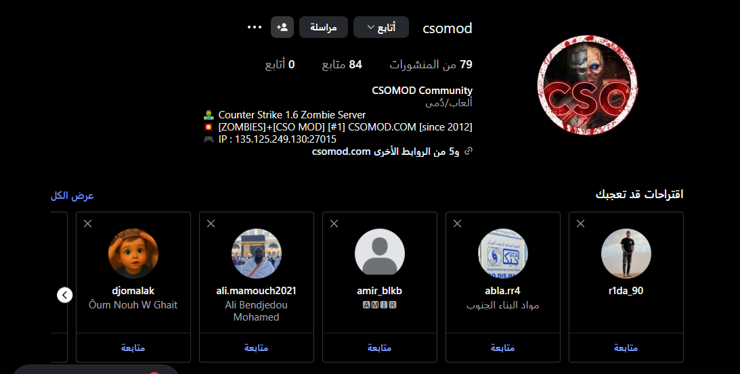Dismiss the ali.mamouch2021 suggestion card
740x374 pixels.
[x=211, y=223]
